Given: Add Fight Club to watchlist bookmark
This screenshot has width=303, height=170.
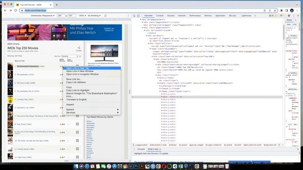Looking at the screenshot, I should [x=78, y=157].
